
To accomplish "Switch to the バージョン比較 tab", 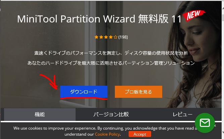I will 111,114.
